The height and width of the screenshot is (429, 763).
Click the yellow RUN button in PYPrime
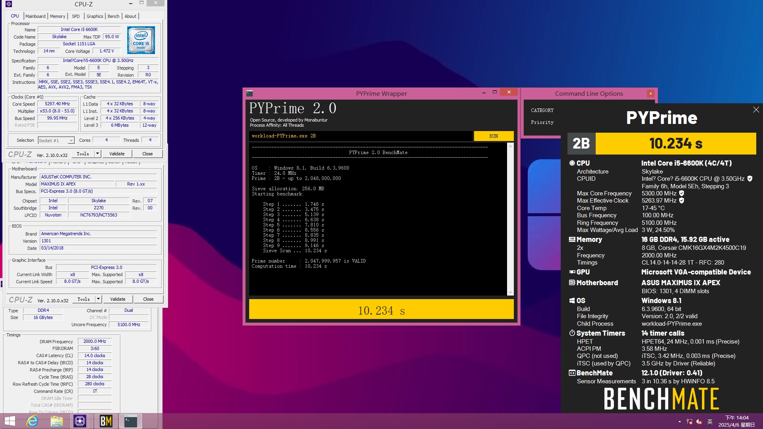[494, 136]
